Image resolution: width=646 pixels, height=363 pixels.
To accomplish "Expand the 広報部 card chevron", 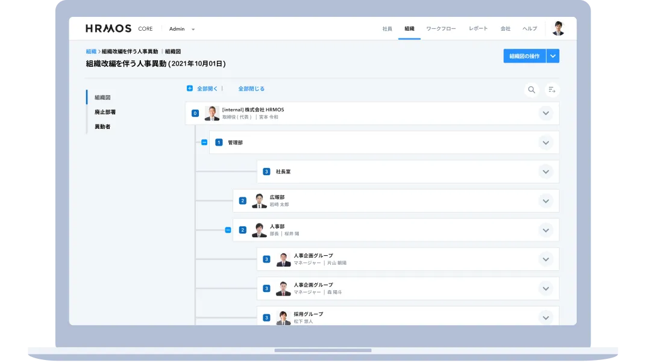I will point(546,200).
